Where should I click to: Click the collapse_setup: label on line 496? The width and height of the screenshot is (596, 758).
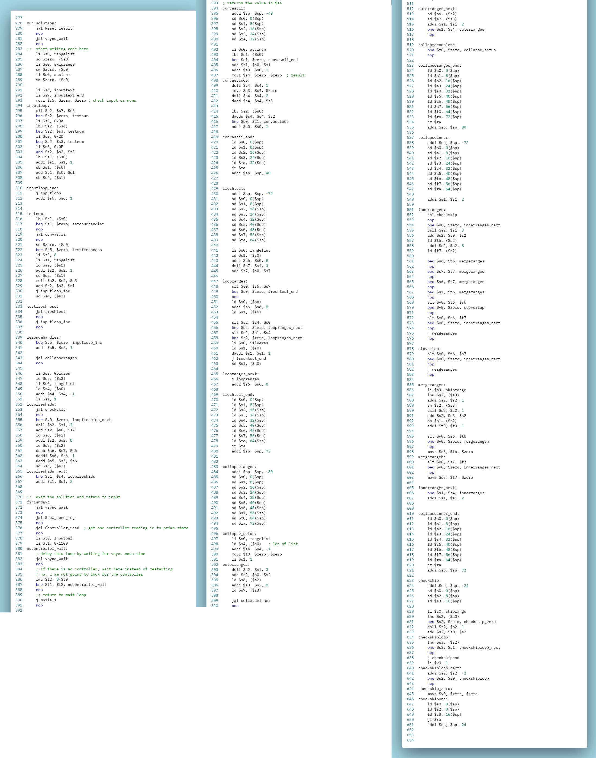point(239,534)
